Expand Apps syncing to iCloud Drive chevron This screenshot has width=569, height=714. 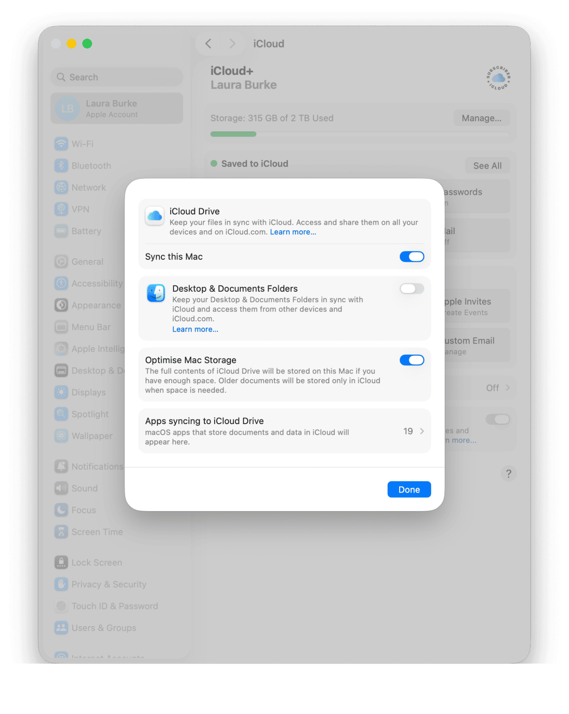coord(422,431)
